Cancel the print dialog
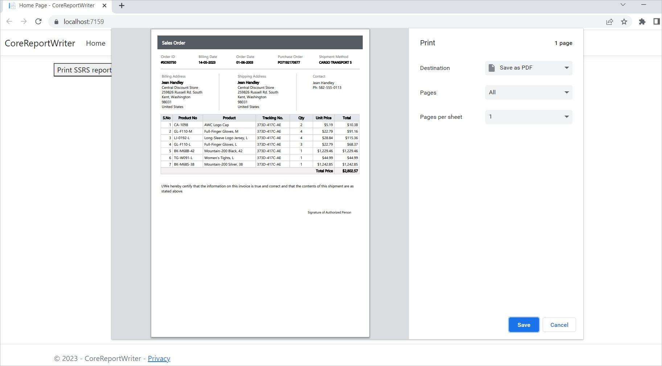This screenshot has height=366, width=662. pyautogui.click(x=559, y=325)
